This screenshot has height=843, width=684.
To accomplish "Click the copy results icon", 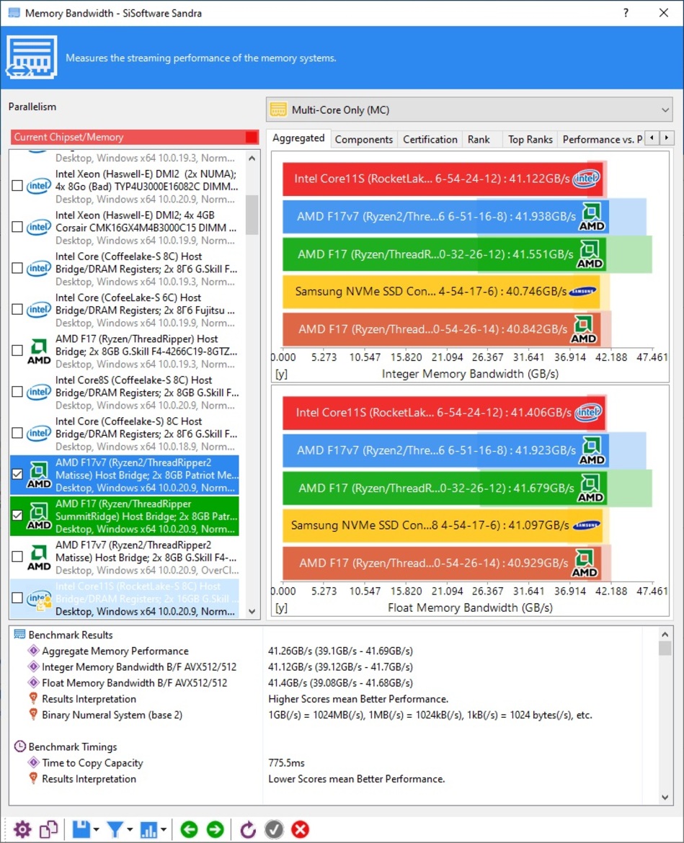I will coord(48,829).
